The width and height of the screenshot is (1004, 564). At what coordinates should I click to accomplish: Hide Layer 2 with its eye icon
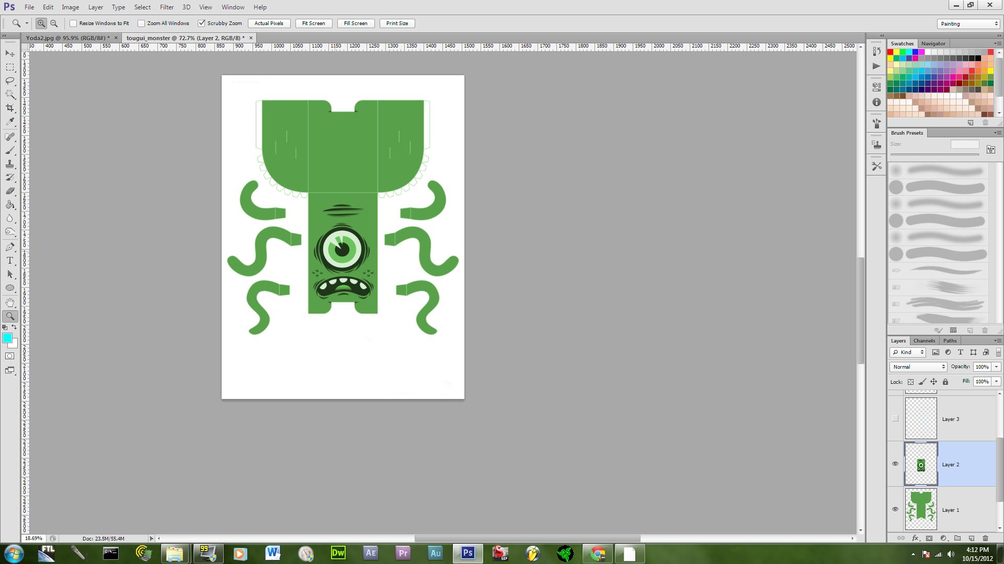tap(895, 464)
